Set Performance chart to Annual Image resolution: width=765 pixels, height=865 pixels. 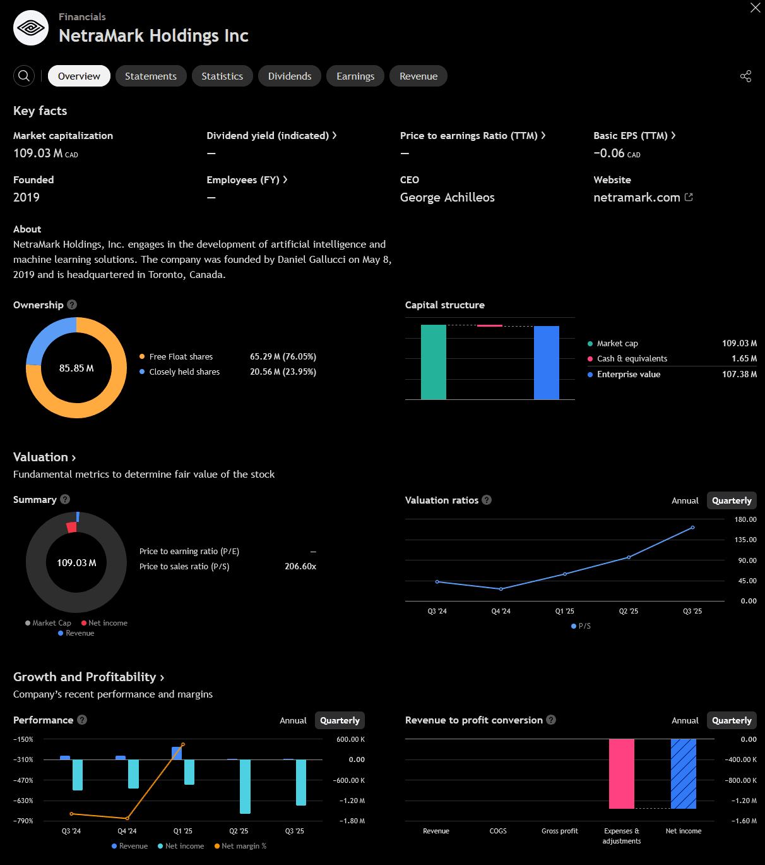(293, 720)
